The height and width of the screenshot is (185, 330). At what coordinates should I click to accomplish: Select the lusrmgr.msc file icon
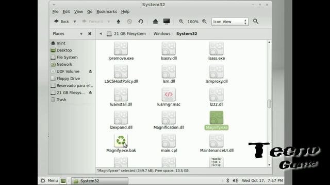coord(169,95)
